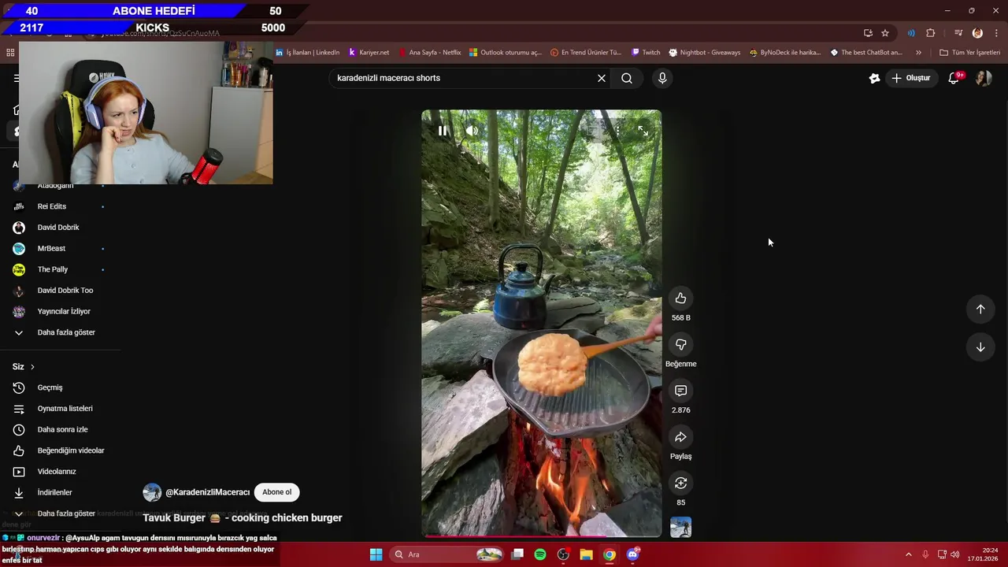This screenshot has height=567, width=1008.
Task: Open Nightbot - Giveaways bookmark
Action: pyautogui.click(x=705, y=53)
